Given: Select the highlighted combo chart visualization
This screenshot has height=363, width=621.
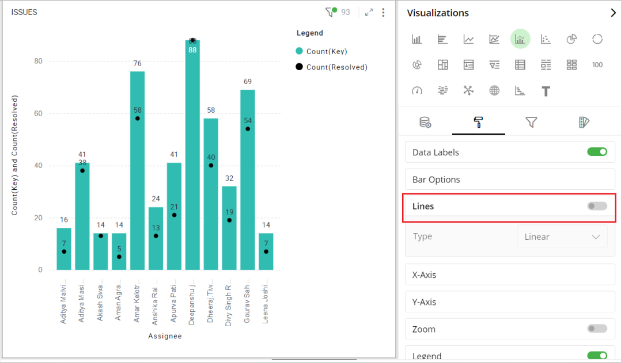Looking at the screenshot, I should pos(520,39).
